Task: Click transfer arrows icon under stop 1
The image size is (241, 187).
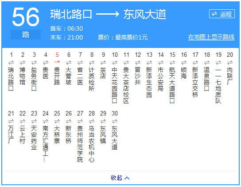Action: [11, 63]
